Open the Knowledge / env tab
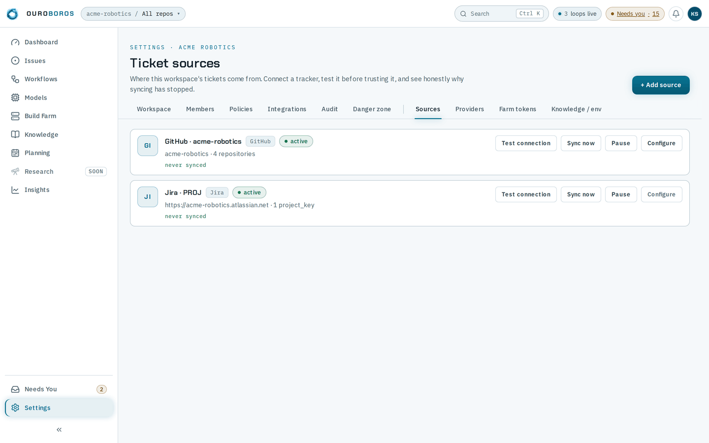The height and width of the screenshot is (443, 709). tap(577, 109)
